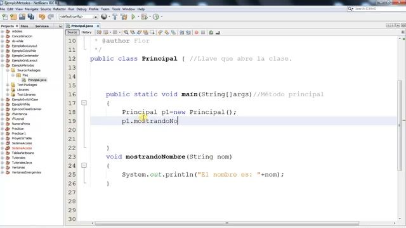The width and height of the screenshot is (406, 228).
Task: Select the Principal.java editor tab
Action: (82, 26)
